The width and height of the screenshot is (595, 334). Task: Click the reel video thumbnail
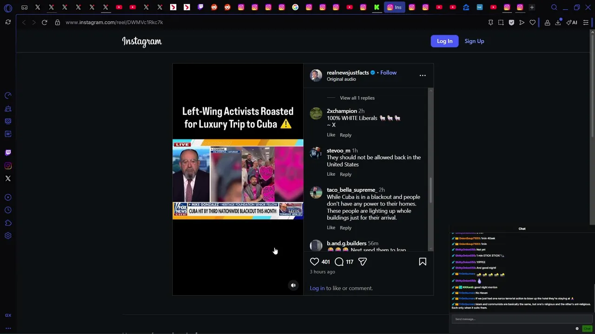238,179
